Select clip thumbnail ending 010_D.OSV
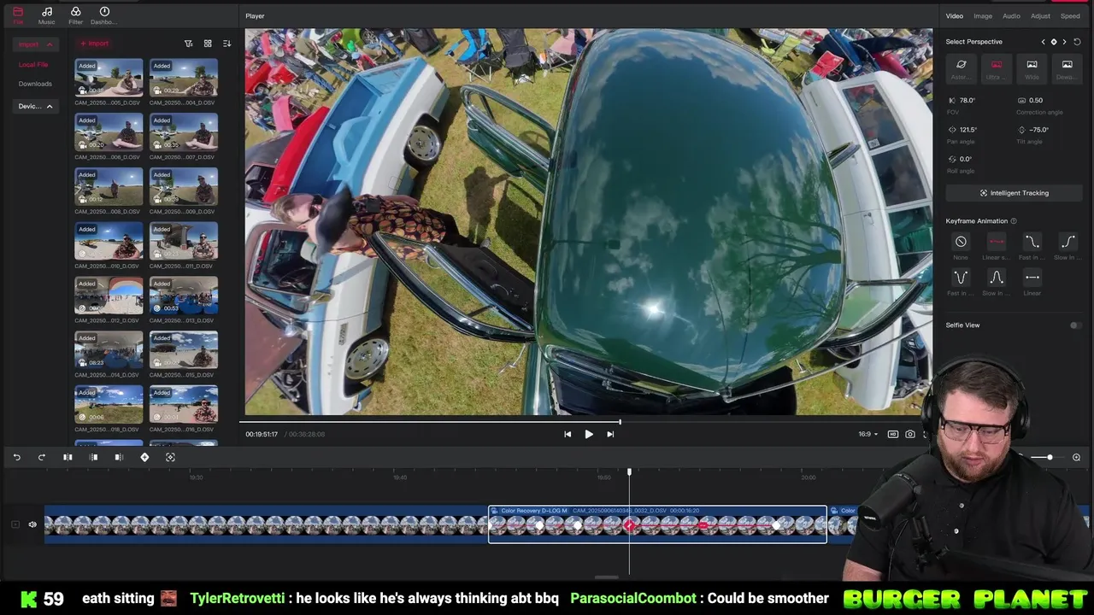Image resolution: width=1094 pixels, height=615 pixels. tap(109, 241)
